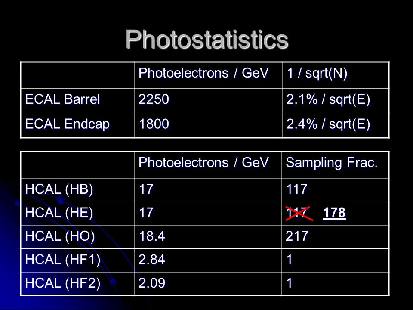Select "Photoelectrons / GeV" header in ECAL table
The height and width of the screenshot is (310, 413).
203,73
